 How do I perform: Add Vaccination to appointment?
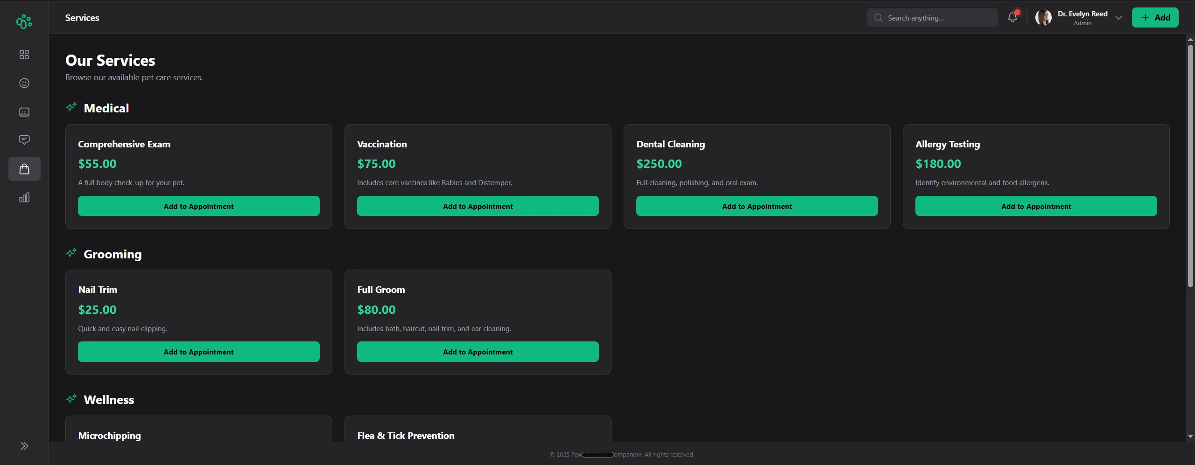point(478,206)
